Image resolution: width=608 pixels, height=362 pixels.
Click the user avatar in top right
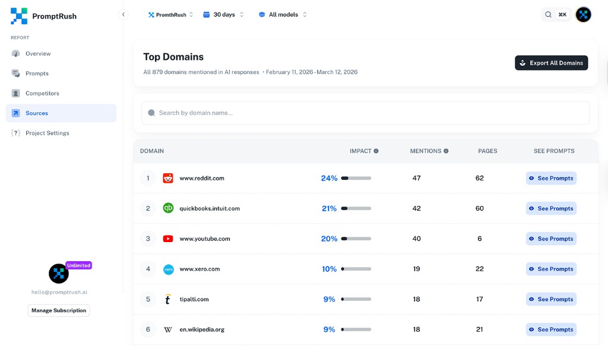click(x=583, y=15)
